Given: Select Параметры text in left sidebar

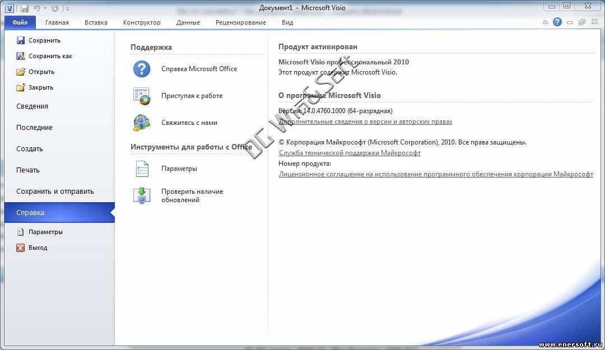Looking at the screenshot, I should [x=45, y=232].
